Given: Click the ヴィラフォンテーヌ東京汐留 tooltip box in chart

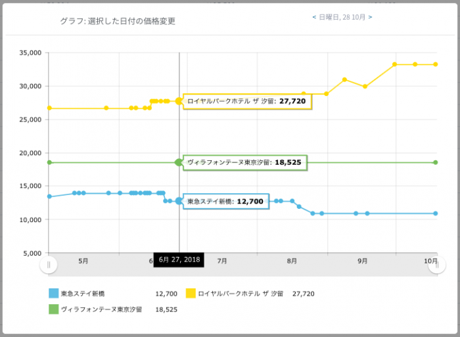Looking at the screenshot, I should coord(245,162).
